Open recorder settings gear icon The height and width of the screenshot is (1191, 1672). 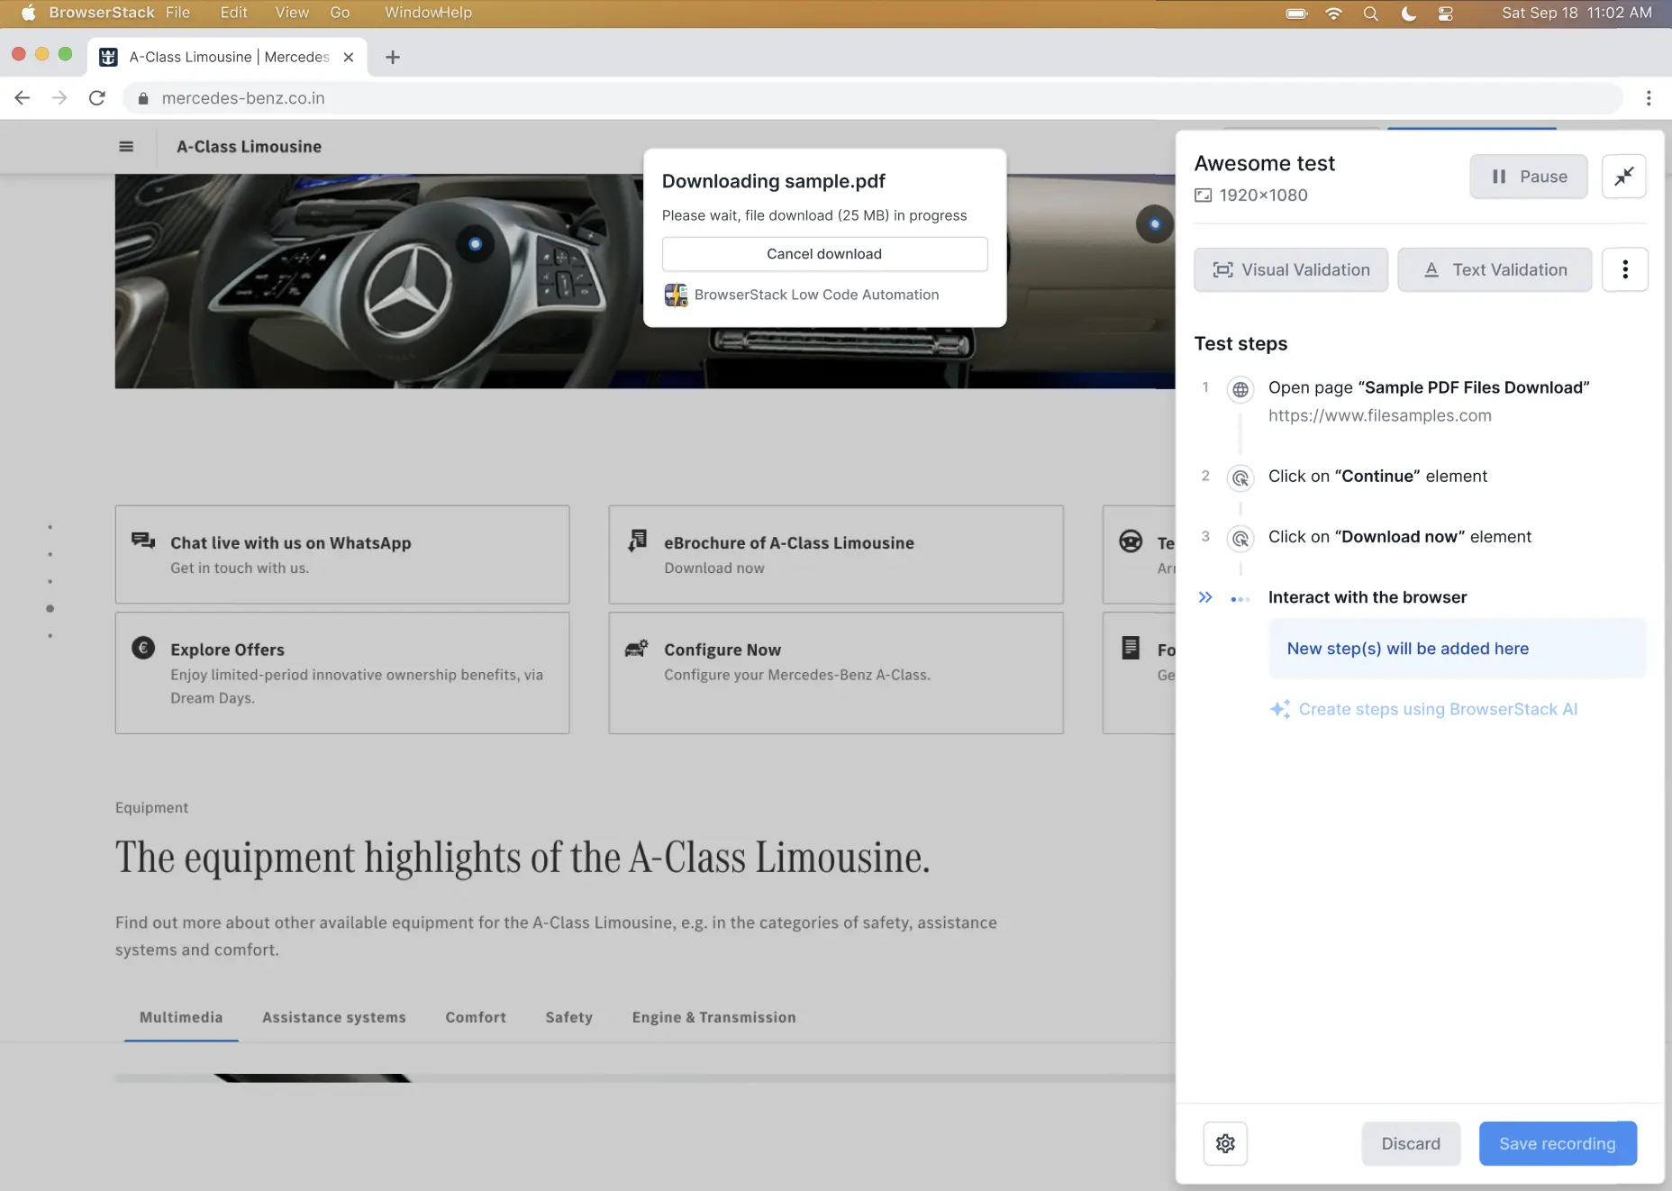pyautogui.click(x=1225, y=1143)
